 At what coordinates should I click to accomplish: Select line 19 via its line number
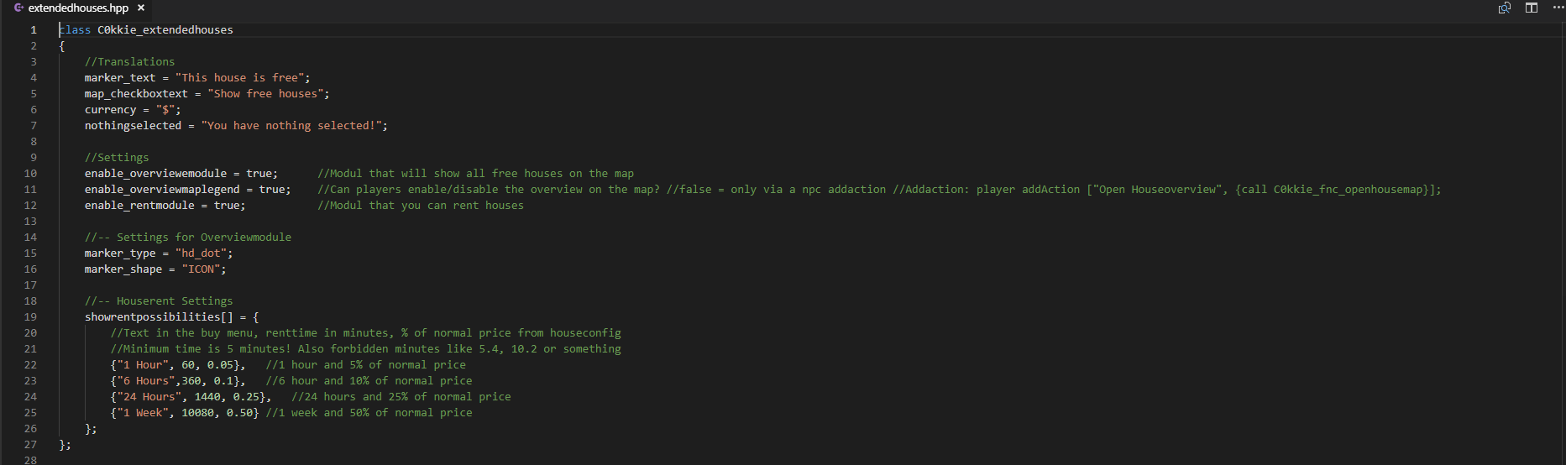click(31, 316)
